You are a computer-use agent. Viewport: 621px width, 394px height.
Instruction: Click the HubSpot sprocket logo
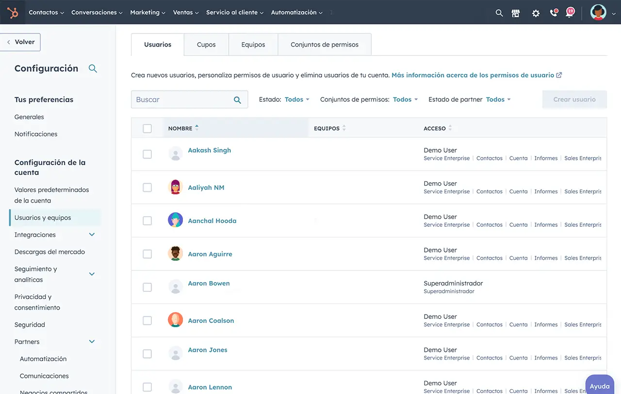(13, 13)
